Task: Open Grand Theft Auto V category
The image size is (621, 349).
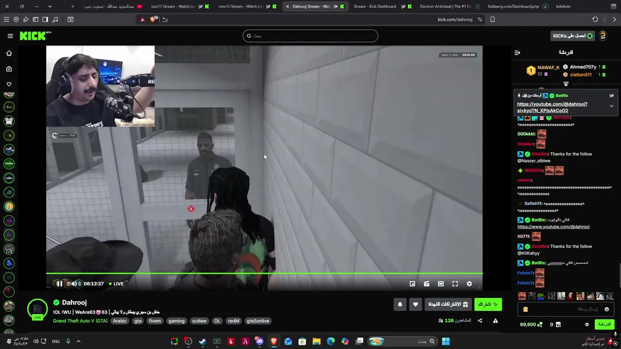Action: (80, 321)
